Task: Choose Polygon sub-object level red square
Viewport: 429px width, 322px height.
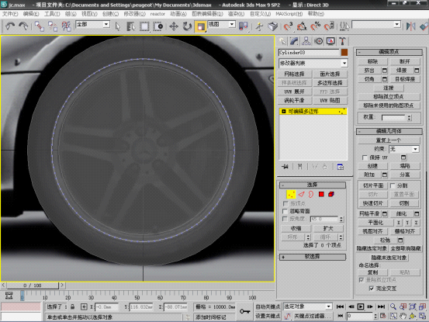Action: (321, 194)
